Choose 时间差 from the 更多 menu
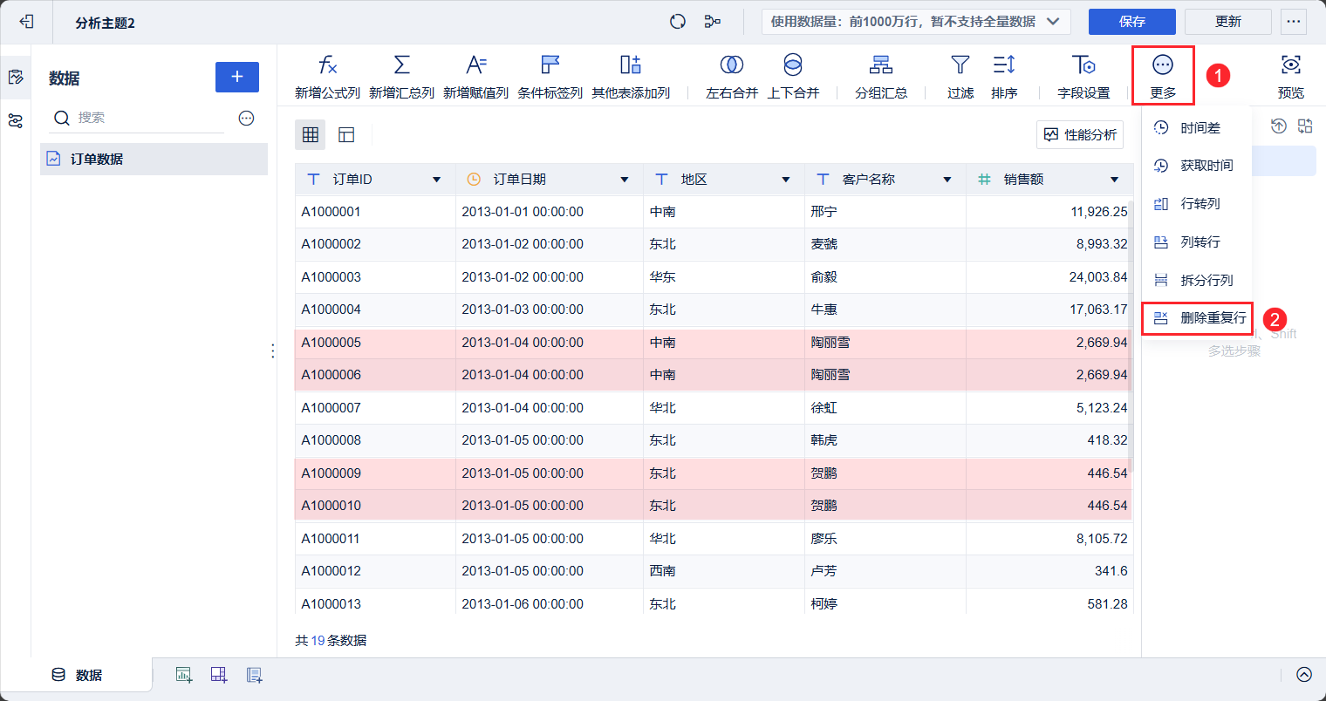The height and width of the screenshot is (701, 1326). [x=1197, y=128]
